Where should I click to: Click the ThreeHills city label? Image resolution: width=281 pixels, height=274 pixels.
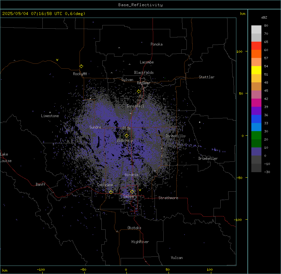175,136
